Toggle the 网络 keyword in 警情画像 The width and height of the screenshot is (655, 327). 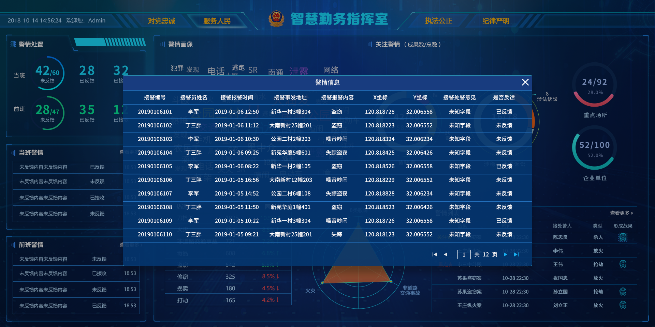pos(331,70)
